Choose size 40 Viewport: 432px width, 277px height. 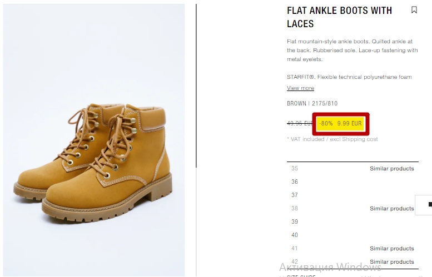click(295, 235)
